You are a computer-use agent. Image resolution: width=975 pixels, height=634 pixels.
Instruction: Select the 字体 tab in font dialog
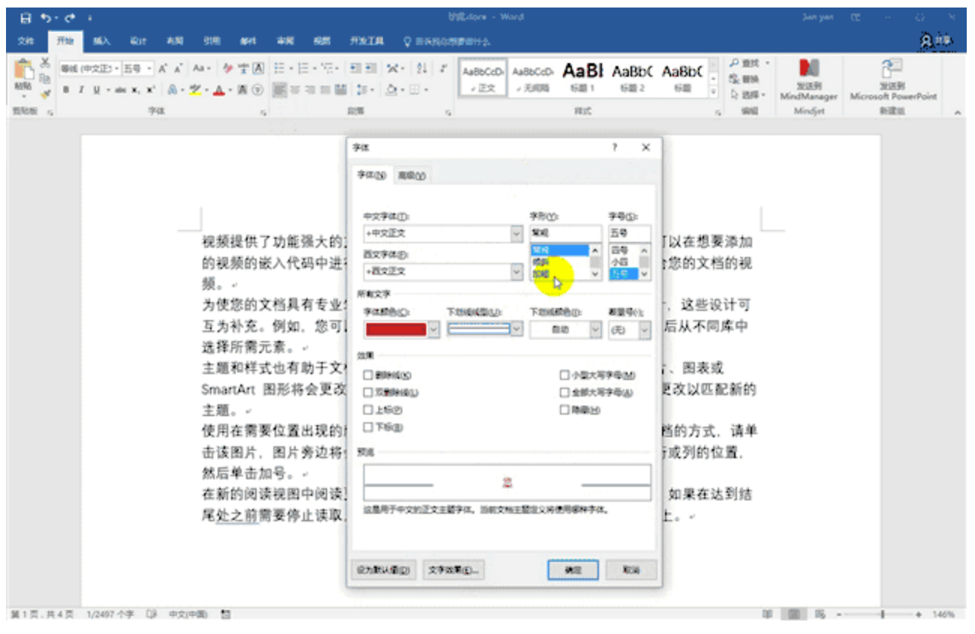[372, 175]
